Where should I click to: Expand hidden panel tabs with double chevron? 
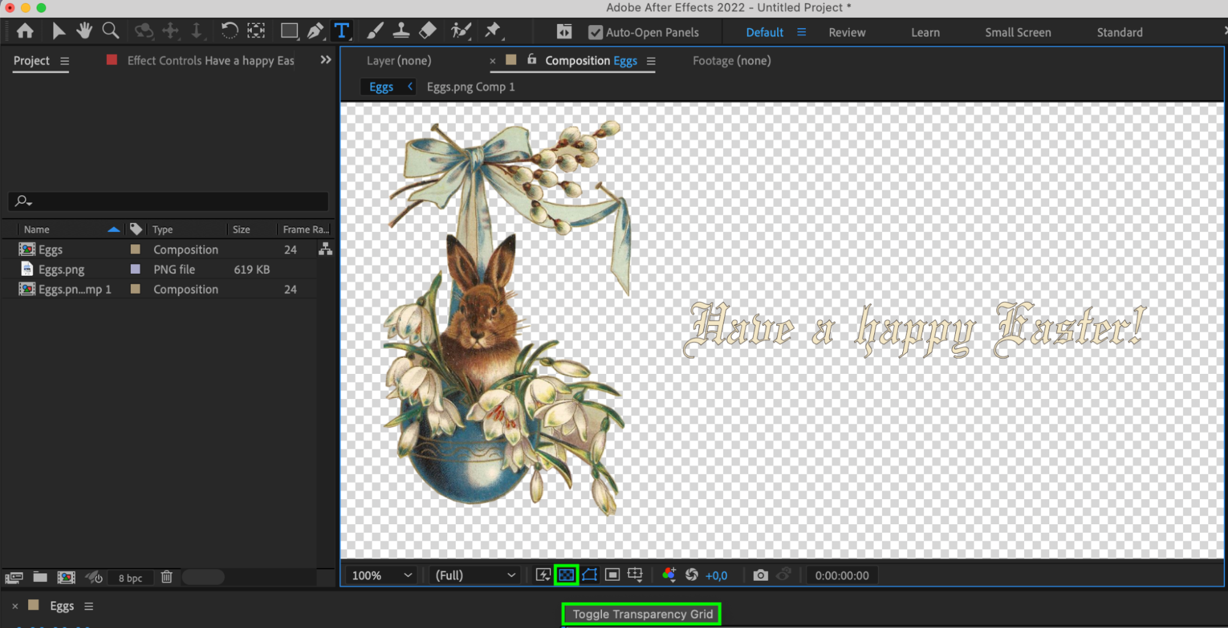326,60
